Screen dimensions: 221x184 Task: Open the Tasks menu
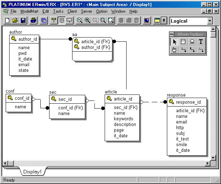click(x=58, y=11)
